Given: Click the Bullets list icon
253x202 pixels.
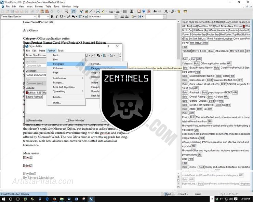Looking at the screenshot, I should (118, 11).
